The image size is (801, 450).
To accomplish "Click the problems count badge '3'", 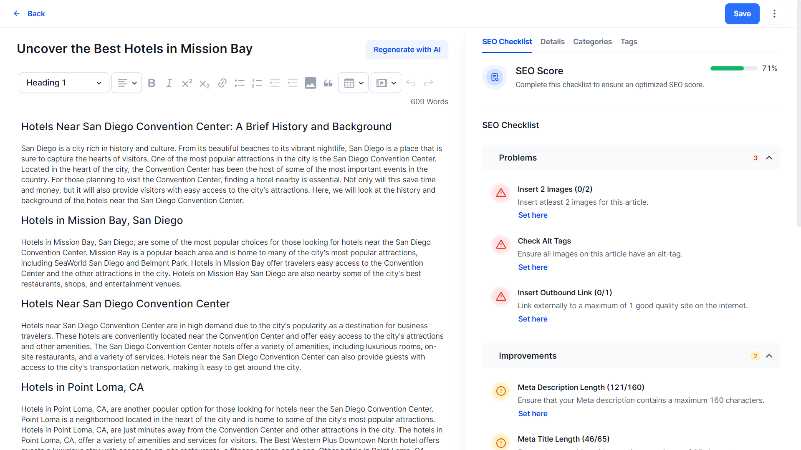I will pos(755,158).
